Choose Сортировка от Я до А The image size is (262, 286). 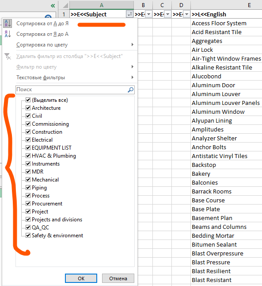[42, 34]
